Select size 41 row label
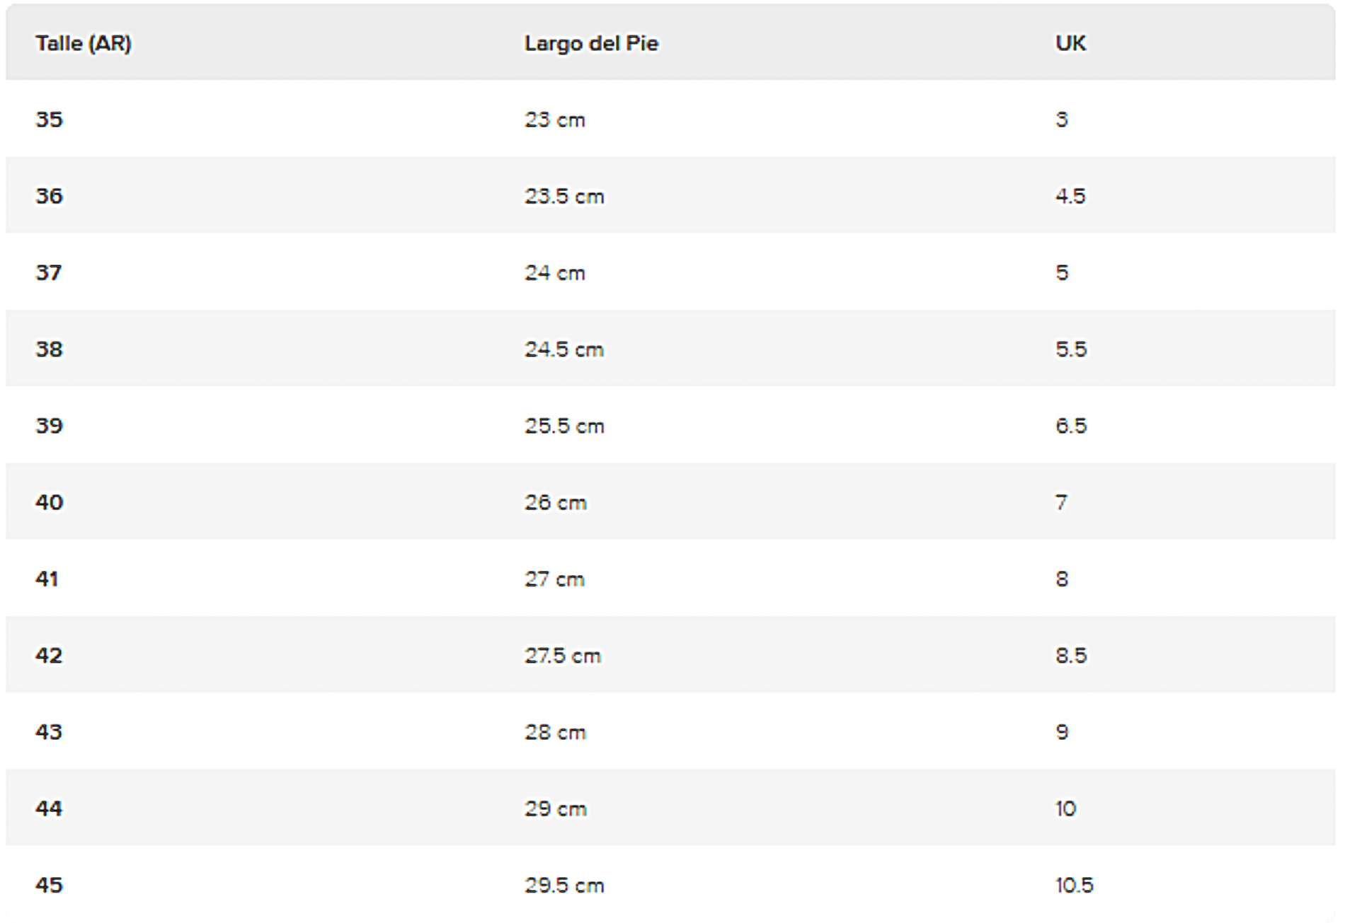Viewport: 1345px width, 923px height. click(x=47, y=579)
